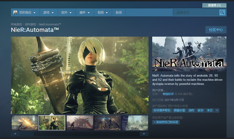Image resolution: width=234 pixels, height=139 pixels.
Task: Open the 社区中心 community hub
Action: [216, 30]
